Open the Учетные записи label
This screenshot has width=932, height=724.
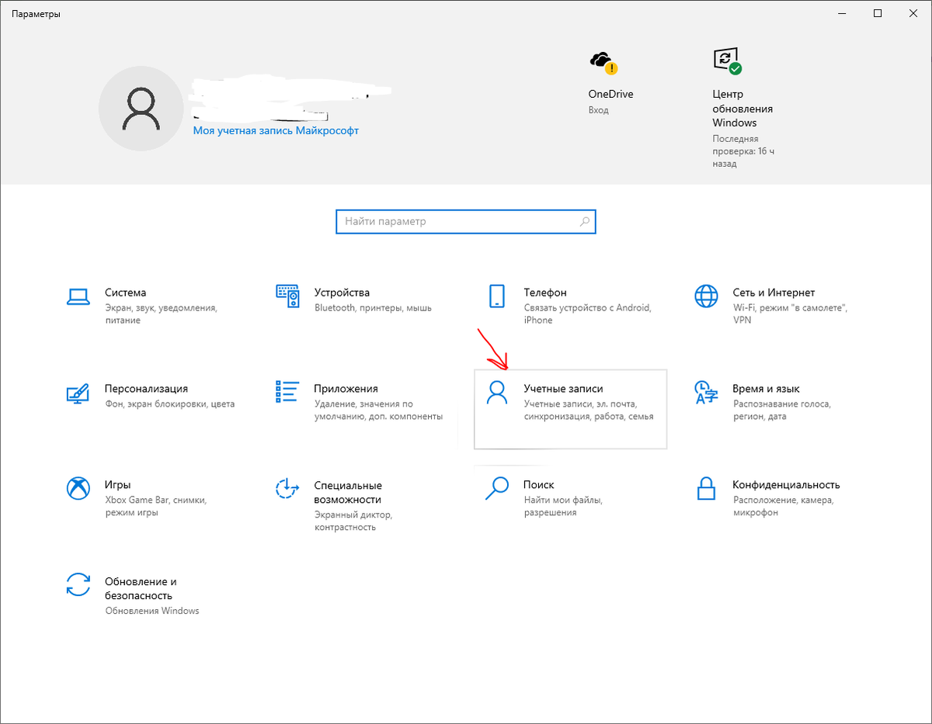pos(563,389)
